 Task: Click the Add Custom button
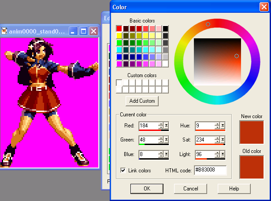click(142, 101)
